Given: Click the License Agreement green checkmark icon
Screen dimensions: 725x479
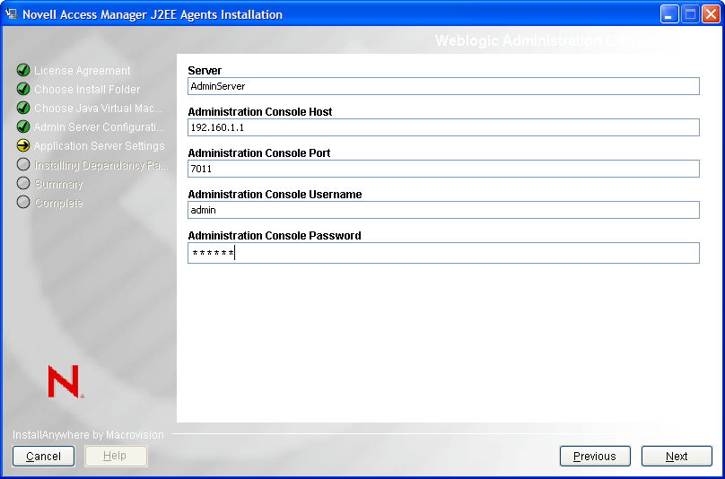Looking at the screenshot, I should [x=23, y=70].
